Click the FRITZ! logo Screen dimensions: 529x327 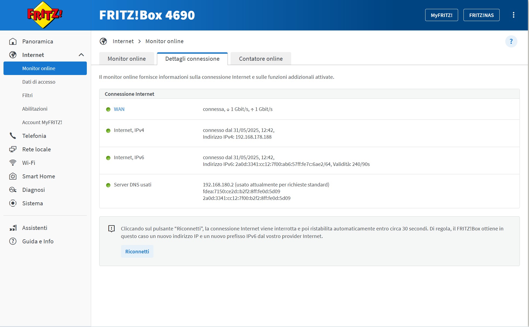44,15
